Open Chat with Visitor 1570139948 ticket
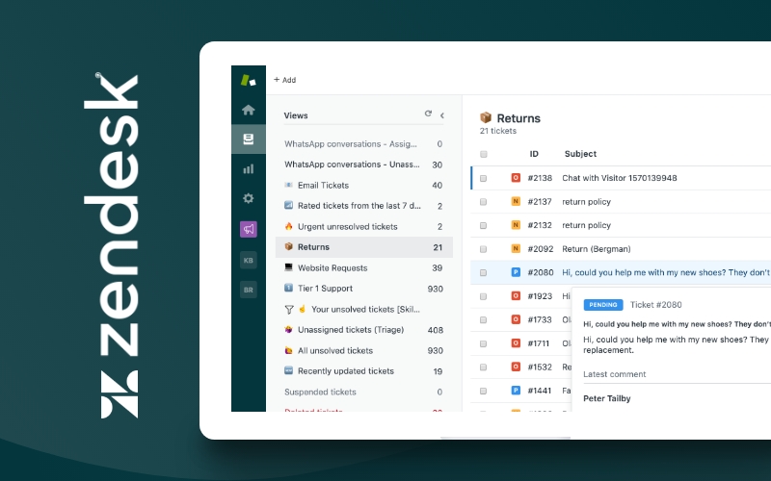Image resolution: width=771 pixels, height=481 pixels. click(619, 178)
